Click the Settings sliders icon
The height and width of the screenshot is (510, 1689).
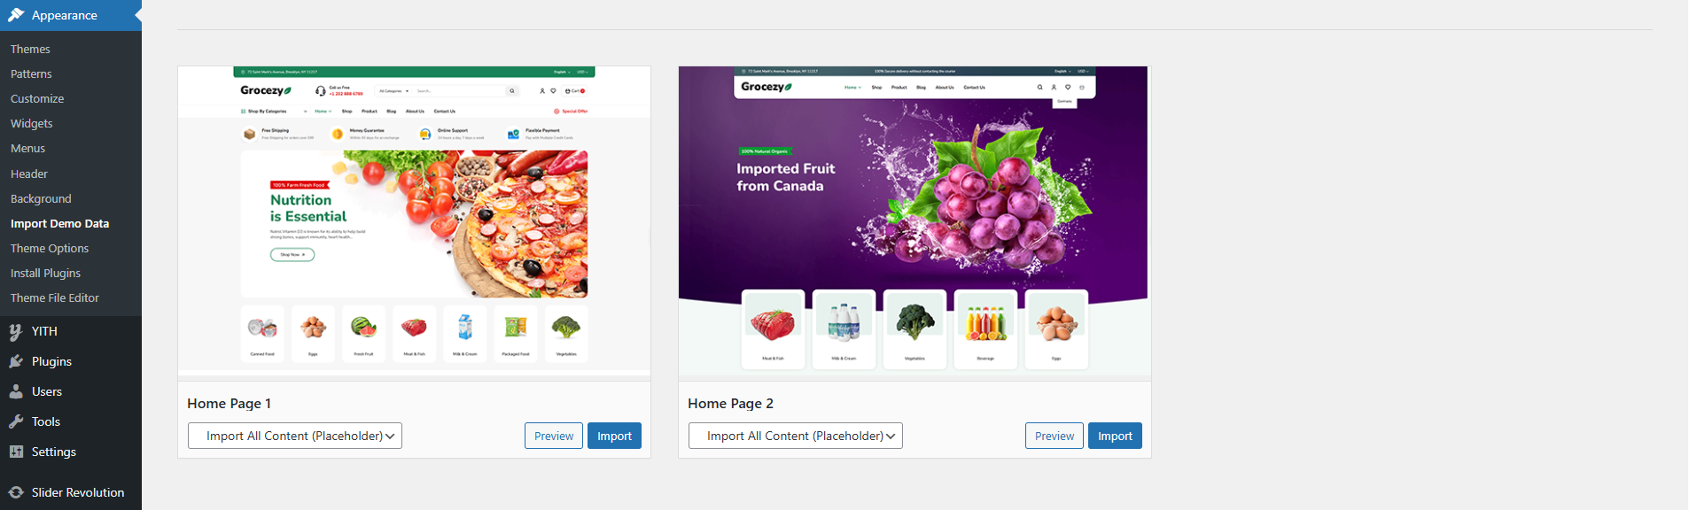click(16, 452)
